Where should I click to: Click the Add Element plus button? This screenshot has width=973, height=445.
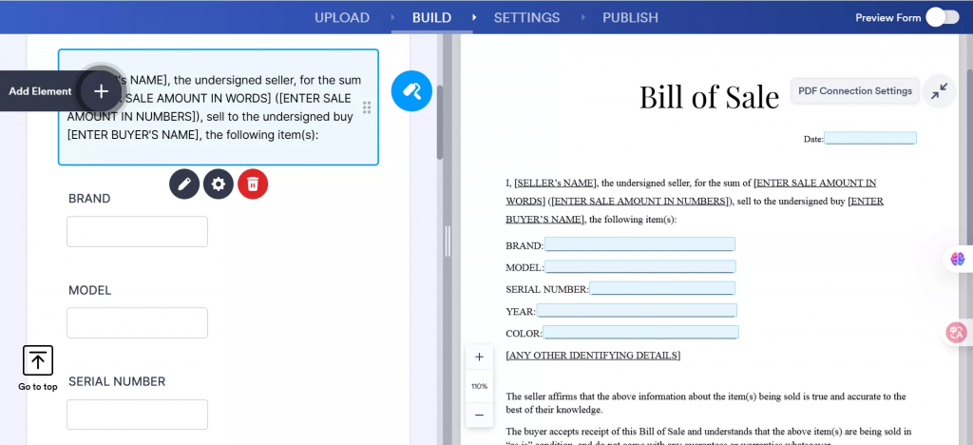[x=101, y=91]
